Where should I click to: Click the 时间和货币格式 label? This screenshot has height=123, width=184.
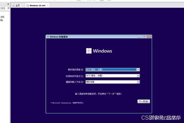click(x=75, y=76)
